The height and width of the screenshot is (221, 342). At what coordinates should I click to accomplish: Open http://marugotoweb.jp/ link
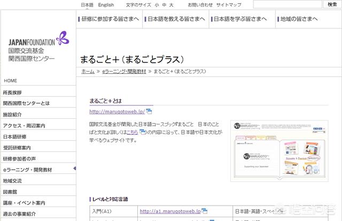[117, 112]
